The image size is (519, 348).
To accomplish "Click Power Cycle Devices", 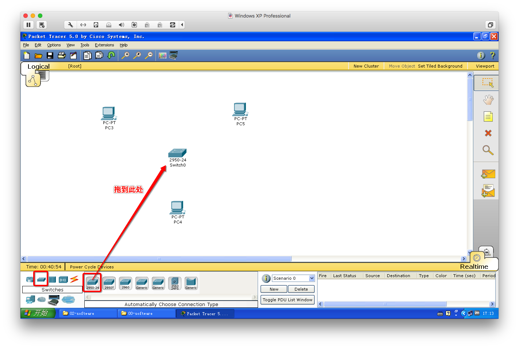I will pyautogui.click(x=92, y=267).
